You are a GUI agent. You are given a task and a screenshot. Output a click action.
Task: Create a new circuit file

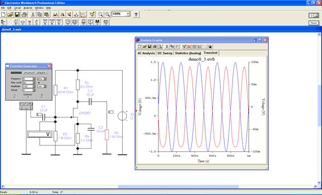(3, 14)
